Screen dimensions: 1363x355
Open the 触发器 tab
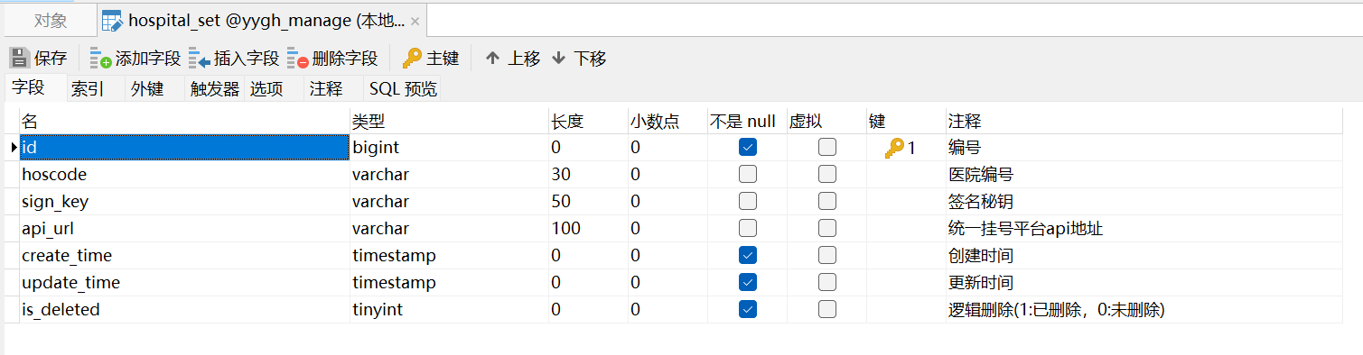[x=215, y=88]
